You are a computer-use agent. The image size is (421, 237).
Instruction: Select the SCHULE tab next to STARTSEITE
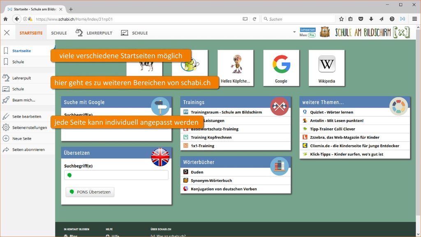[59, 33]
